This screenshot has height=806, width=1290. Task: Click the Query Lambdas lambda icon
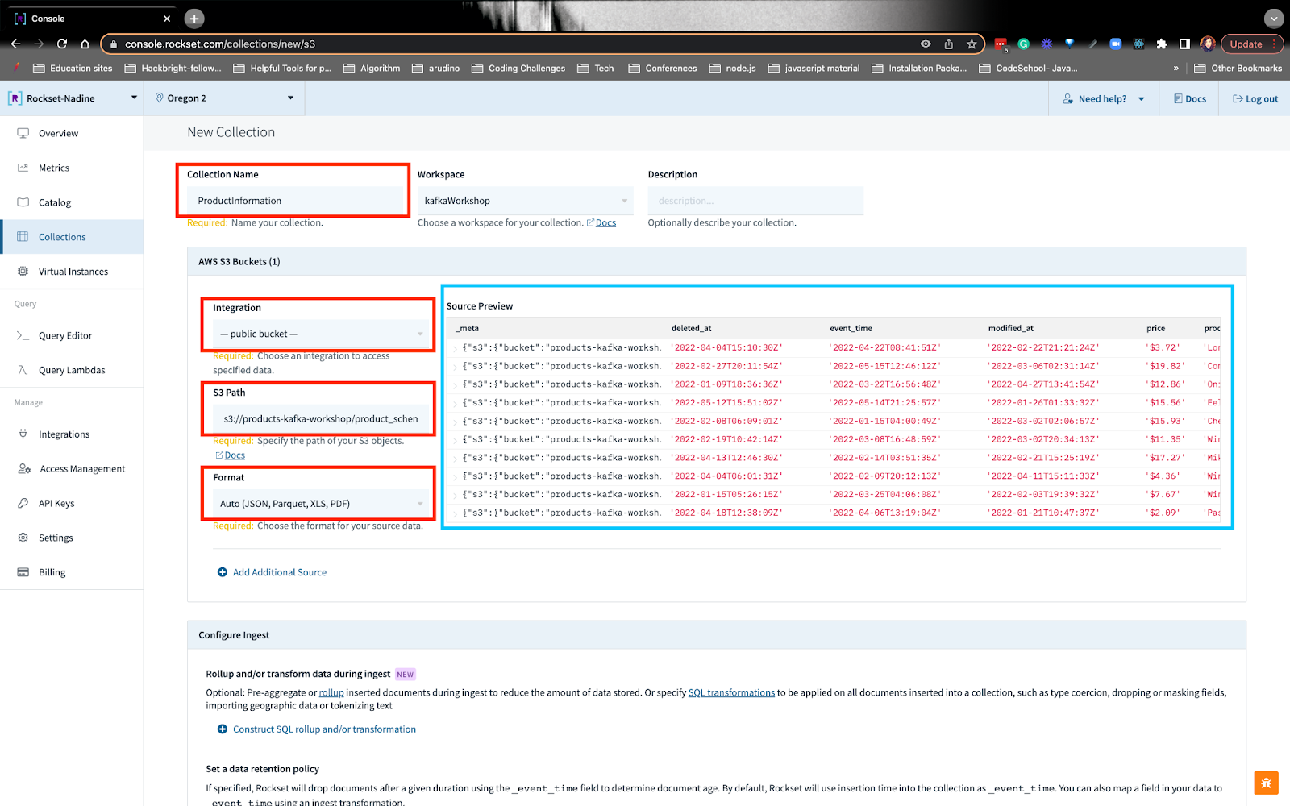(23, 370)
